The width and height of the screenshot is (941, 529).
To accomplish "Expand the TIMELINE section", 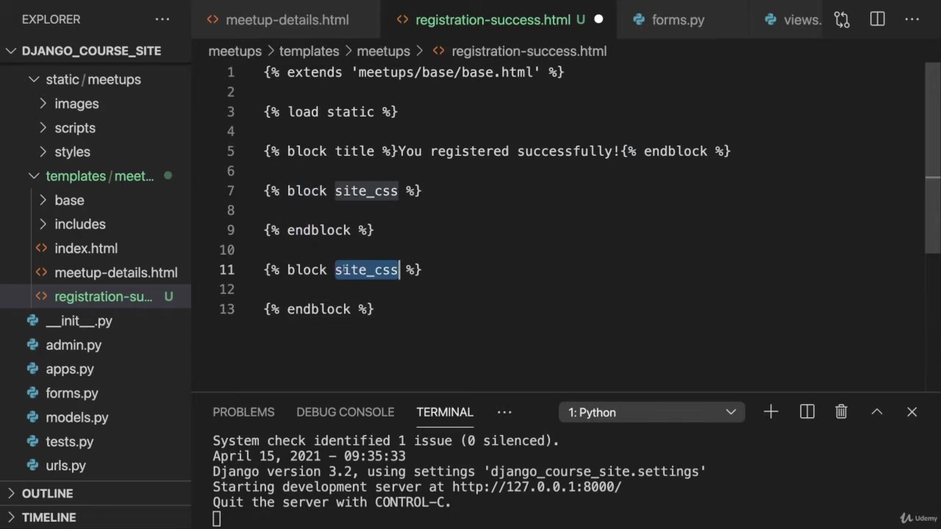I will pos(49,517).
